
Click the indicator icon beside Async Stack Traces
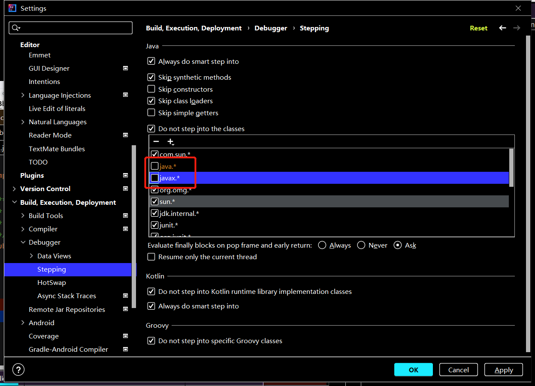tap(125, 296)
